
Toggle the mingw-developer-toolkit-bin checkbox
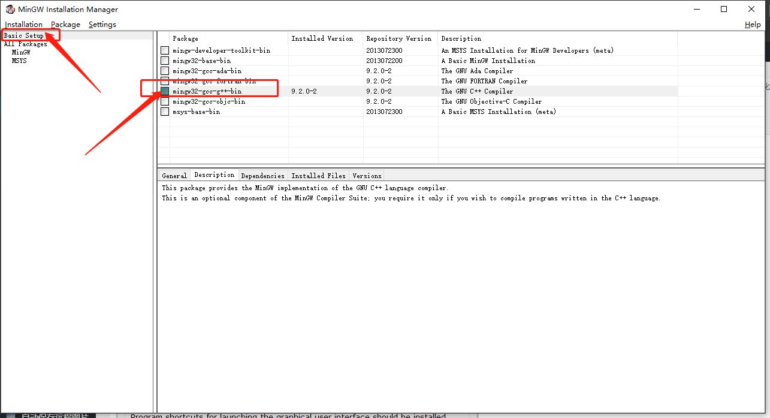coord(165,50)
